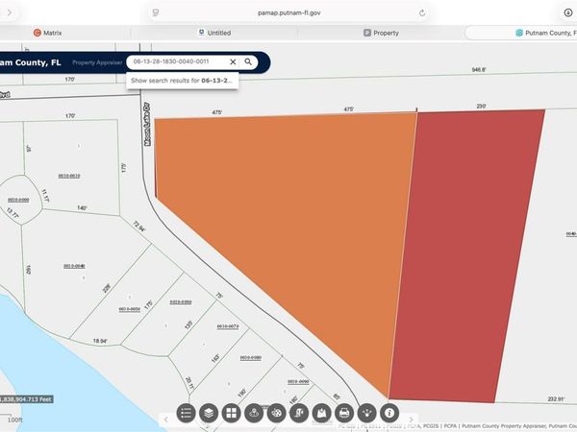Open the legend list tool
Image resolution: width=577 pixels, height=432 pixels.
coord(186,413)
